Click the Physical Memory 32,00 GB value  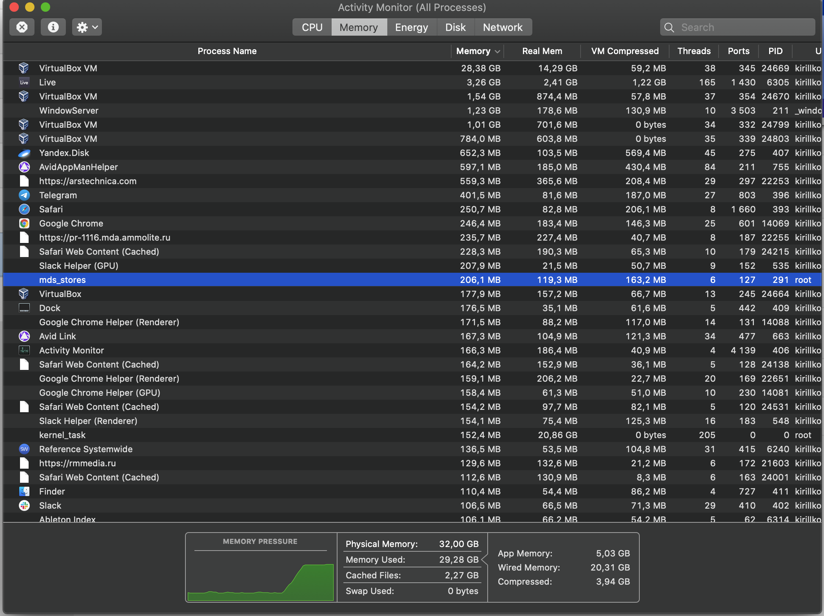tap(459, 544)
